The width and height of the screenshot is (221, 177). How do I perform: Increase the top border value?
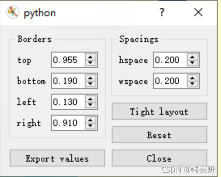(x=90, y=57)
